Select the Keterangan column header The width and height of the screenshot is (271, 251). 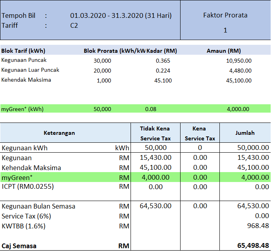[59, 133]
